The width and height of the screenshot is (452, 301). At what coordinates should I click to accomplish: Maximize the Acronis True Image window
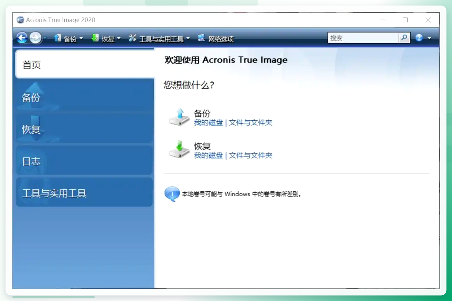(x=405, y=20)
